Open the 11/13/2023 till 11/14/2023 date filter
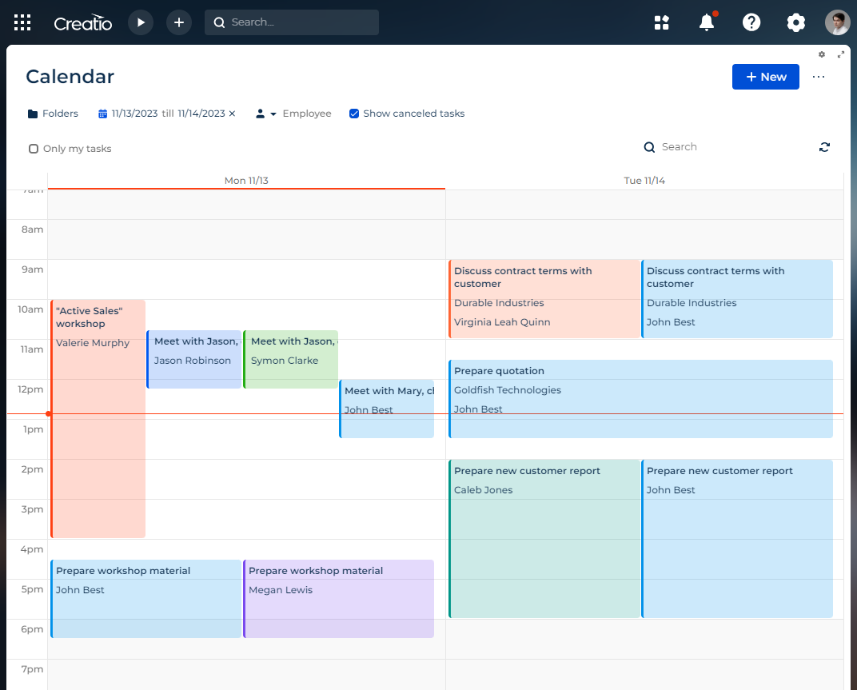857x690 pixels. pyautogui.click(x=169, y=114)
